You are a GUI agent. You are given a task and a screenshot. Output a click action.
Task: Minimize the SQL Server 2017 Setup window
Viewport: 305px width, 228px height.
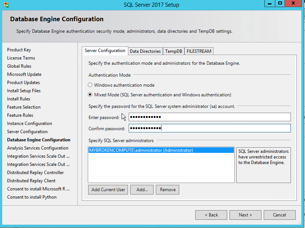tap(270, 3)
